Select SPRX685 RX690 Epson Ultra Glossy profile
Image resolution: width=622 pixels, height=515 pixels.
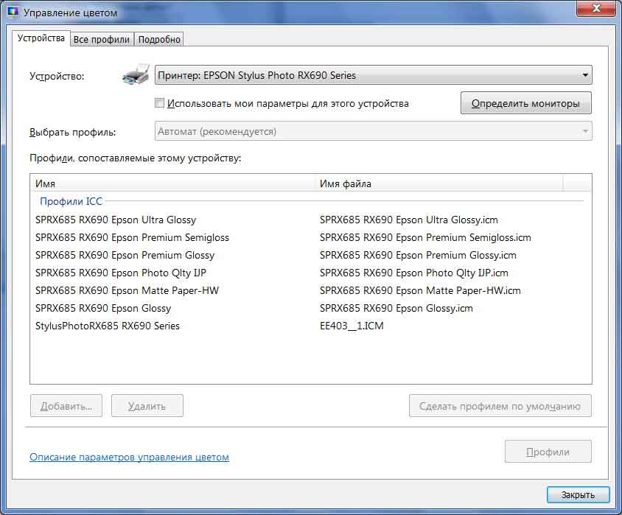tap(116, 220)
